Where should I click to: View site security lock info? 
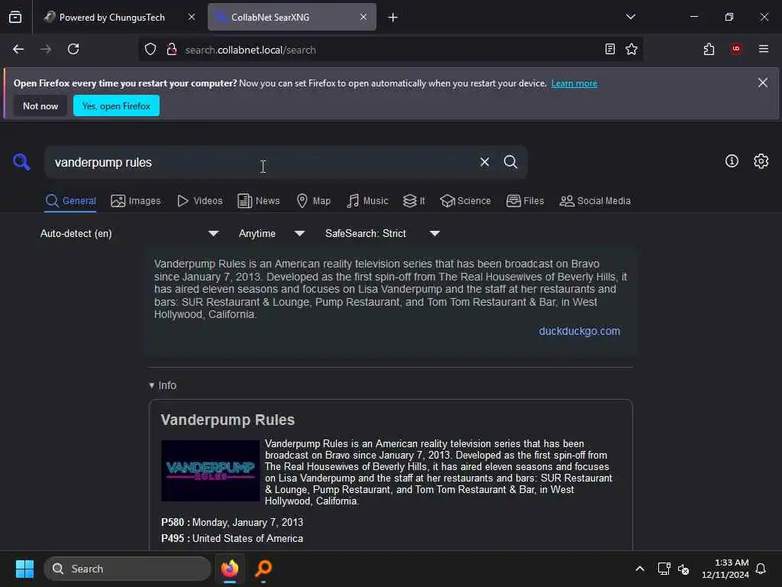pos(172,50)
